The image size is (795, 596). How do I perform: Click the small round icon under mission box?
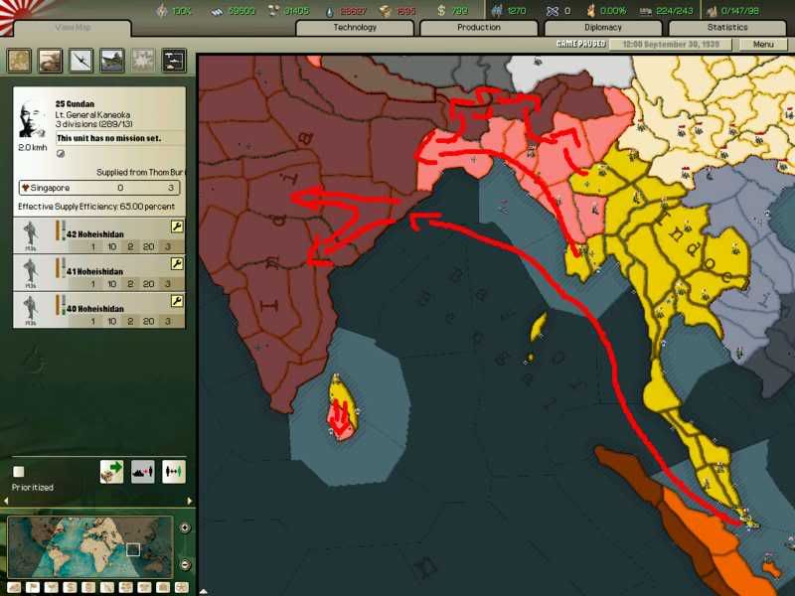click(x=61, y=154)
